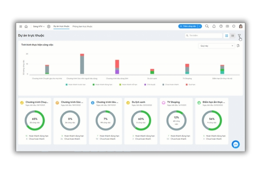Viewport: 261px width, 174px height.
Task: Click the 'Tìm kiếm' search field
Action: tap(204, 35)
